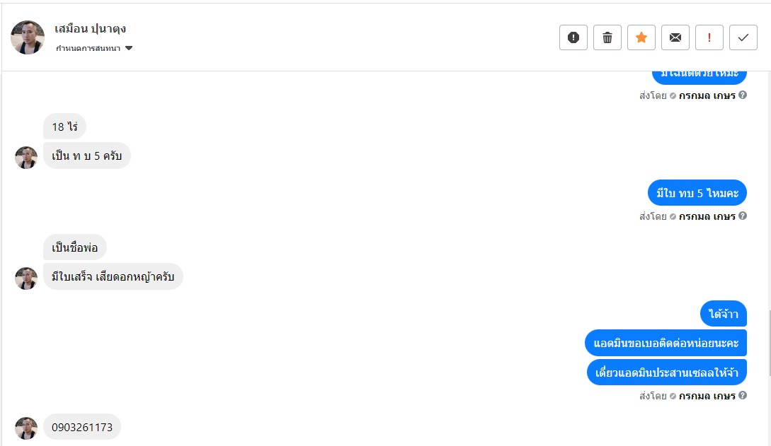Click the contact name เสมือน ปุนาตุง
This screenshot has width=771, height=446.
pyautogui.click(x=90, y=29)
